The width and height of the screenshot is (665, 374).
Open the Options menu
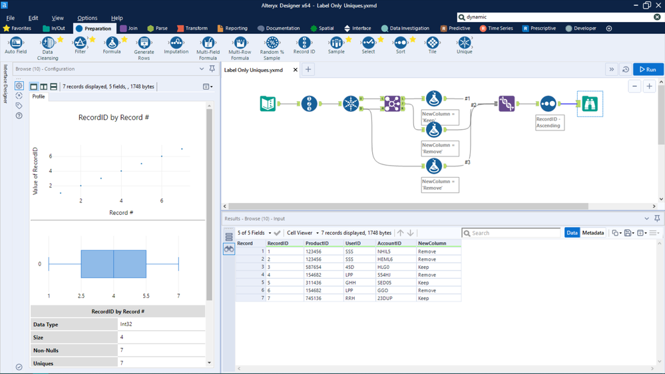[x=87, y=18]
